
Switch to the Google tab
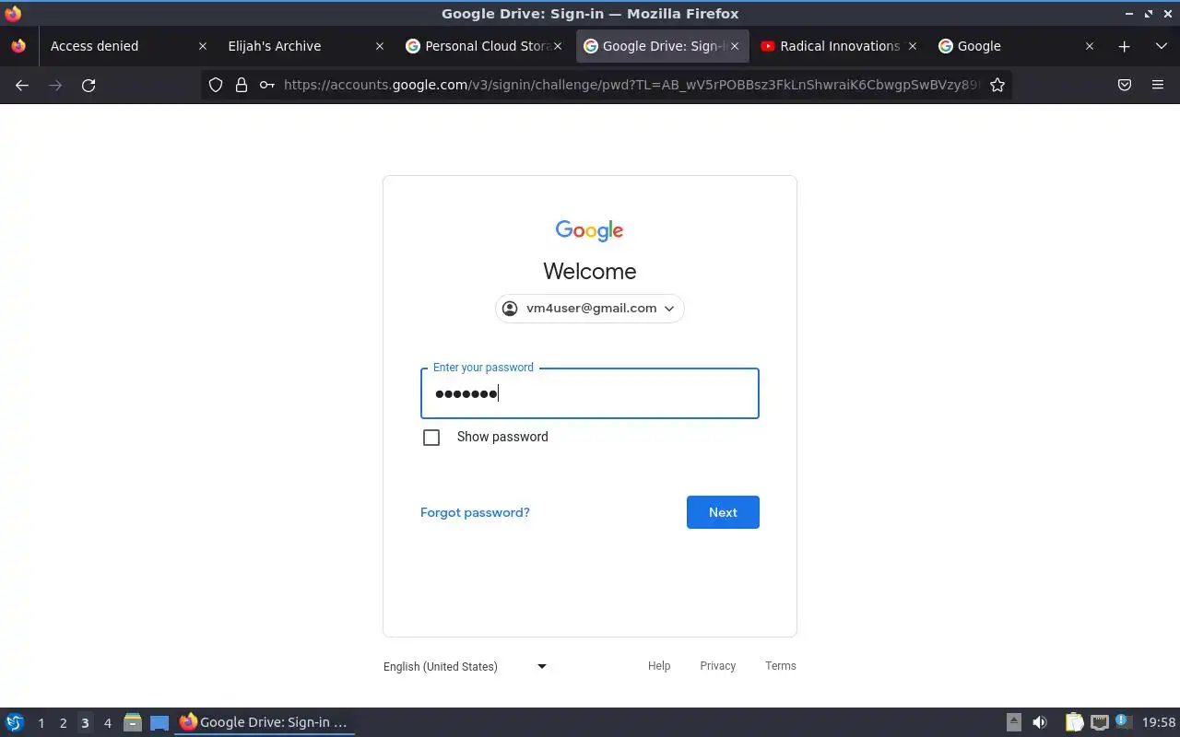pos(1018,46)
